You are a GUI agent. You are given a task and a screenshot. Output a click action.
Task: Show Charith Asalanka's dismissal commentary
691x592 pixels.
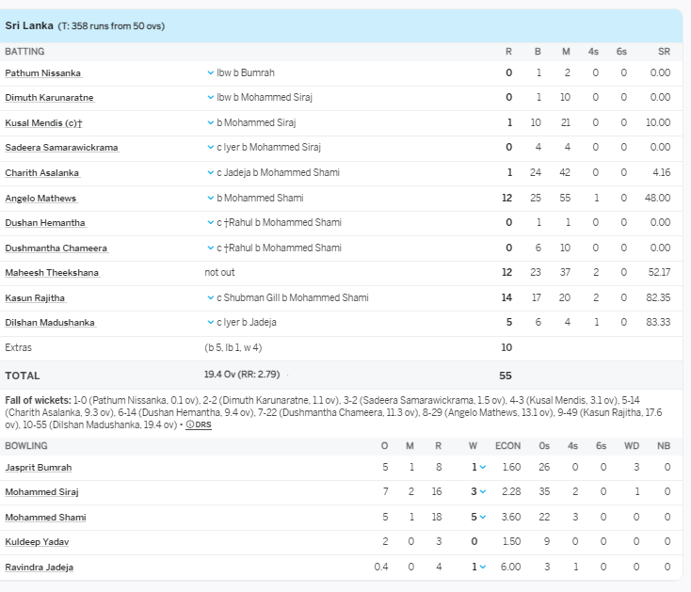(210, 173)
